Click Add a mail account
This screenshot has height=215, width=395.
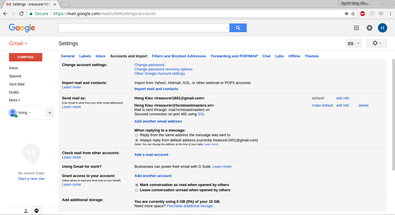tap(151, 155)
